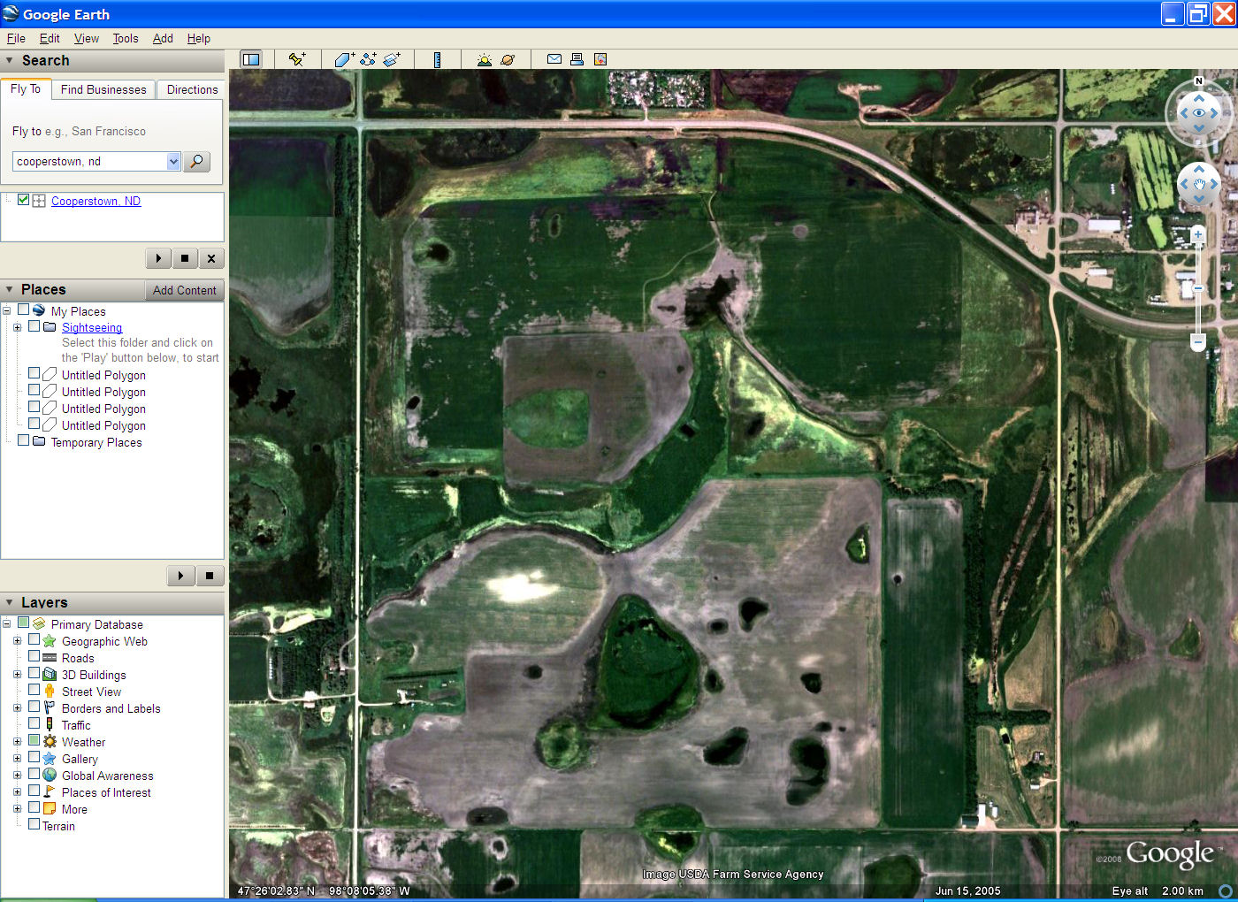
Task: Open the Ruler measuring tool
Action: 437,59
